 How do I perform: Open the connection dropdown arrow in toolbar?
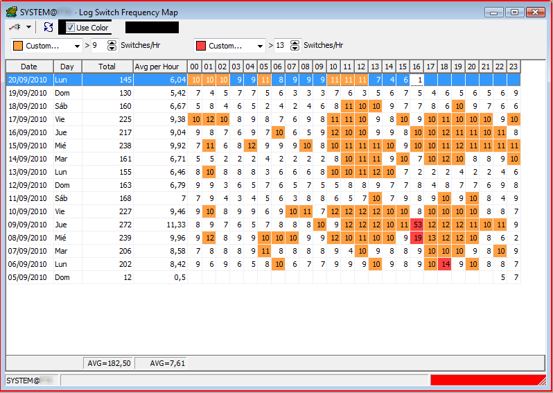(28, 27)
